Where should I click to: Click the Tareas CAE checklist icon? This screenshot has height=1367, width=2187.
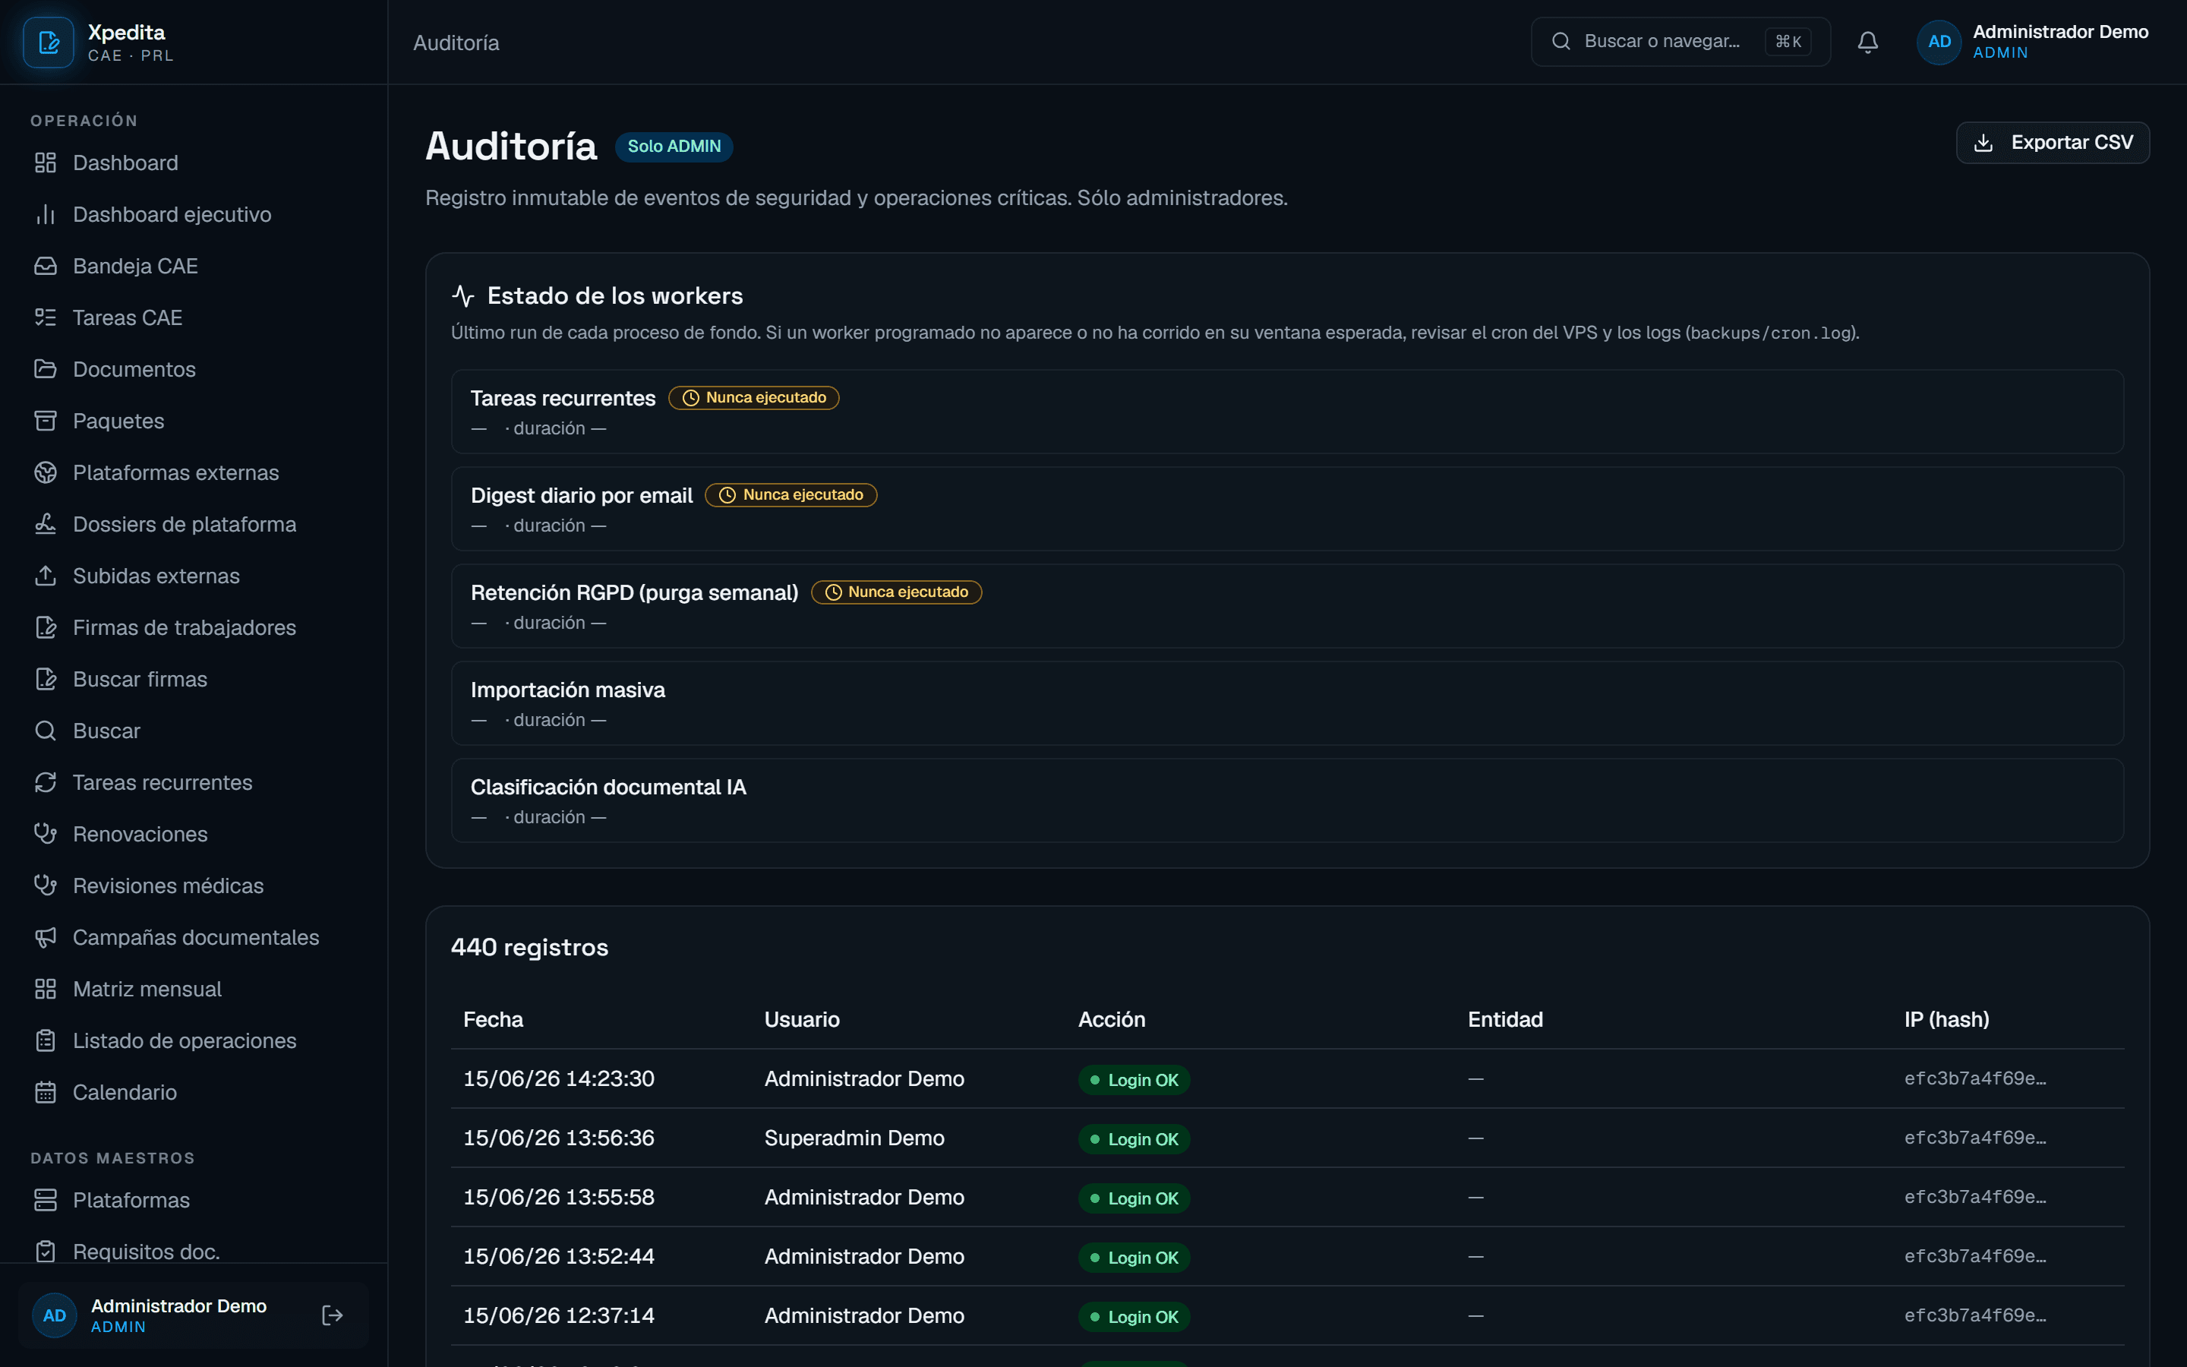(x=46, y=317)
